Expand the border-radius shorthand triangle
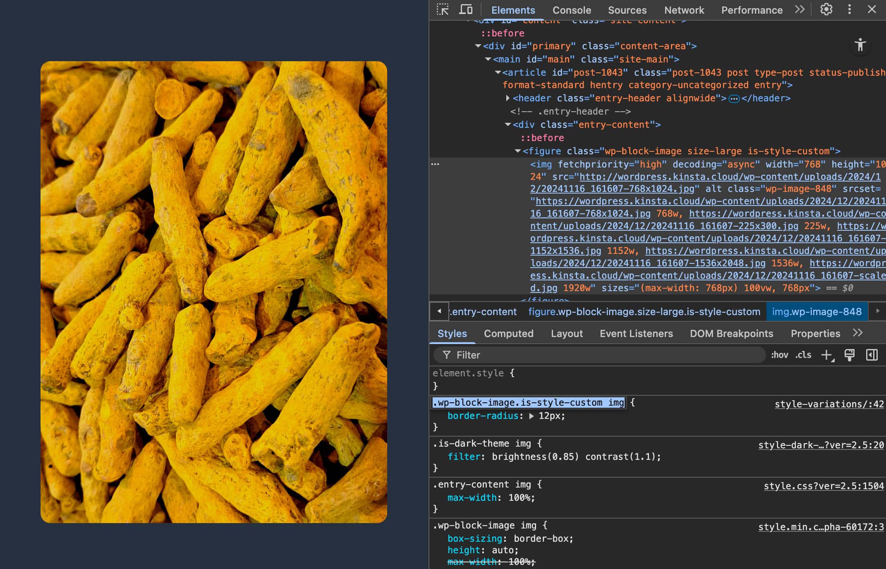This screenshot has height=569, width=886. [532, 416]
